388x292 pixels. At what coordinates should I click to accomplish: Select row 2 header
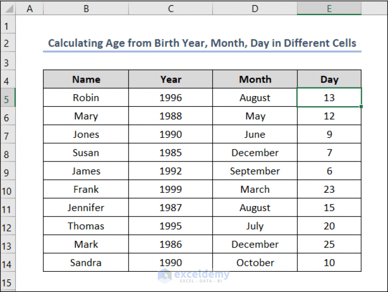coord(8,43)
